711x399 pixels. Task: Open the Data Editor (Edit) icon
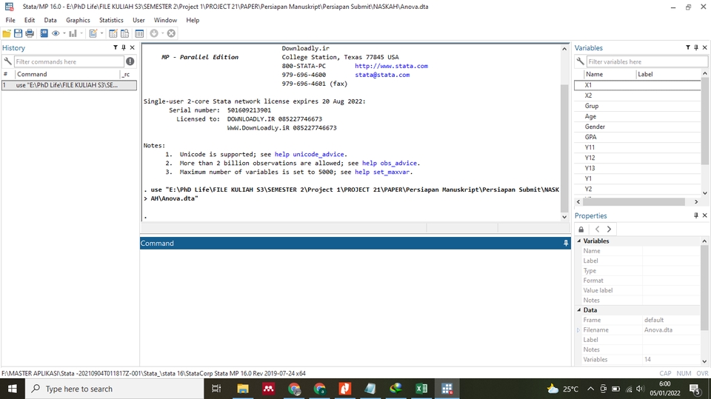point(113,33)
